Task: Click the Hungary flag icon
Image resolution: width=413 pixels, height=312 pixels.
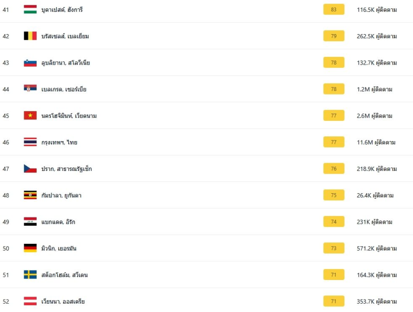Action: (x=30, y=9)
